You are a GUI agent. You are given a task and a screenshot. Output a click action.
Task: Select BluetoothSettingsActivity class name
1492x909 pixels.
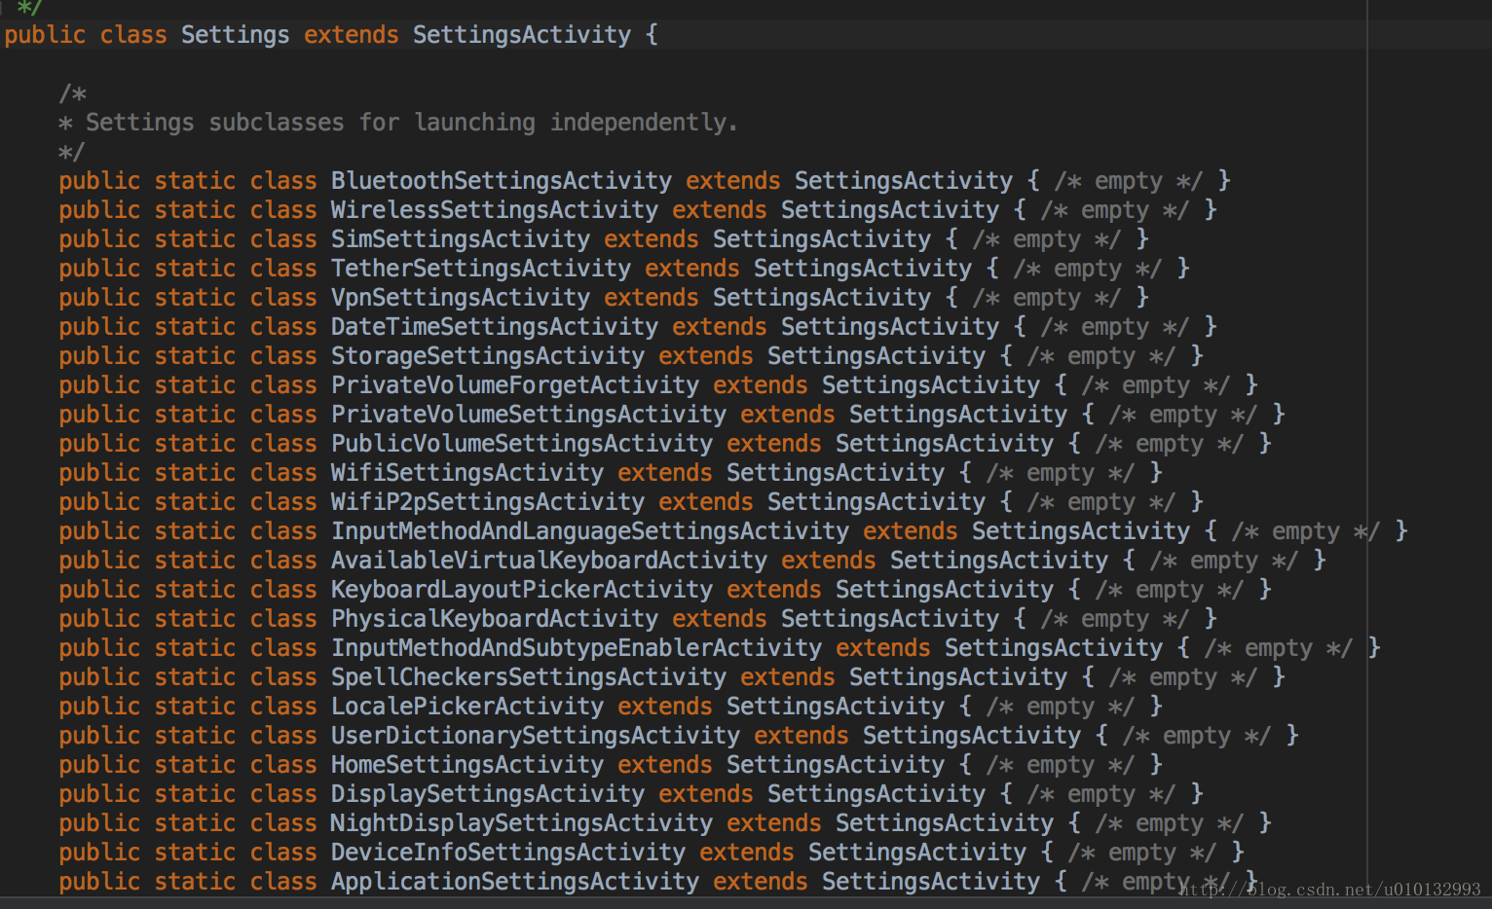(502, 181)
